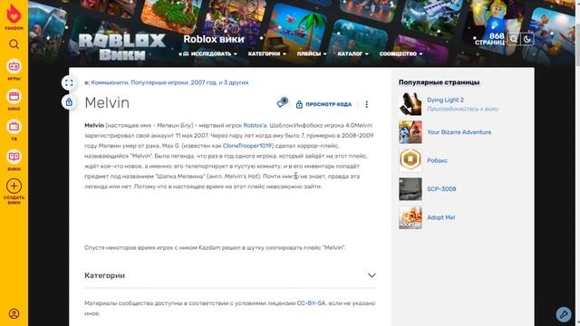Screen dimensions: 580x326
Task: Click the Робакс coin thumbnail
Action: [x=411, y=161]
